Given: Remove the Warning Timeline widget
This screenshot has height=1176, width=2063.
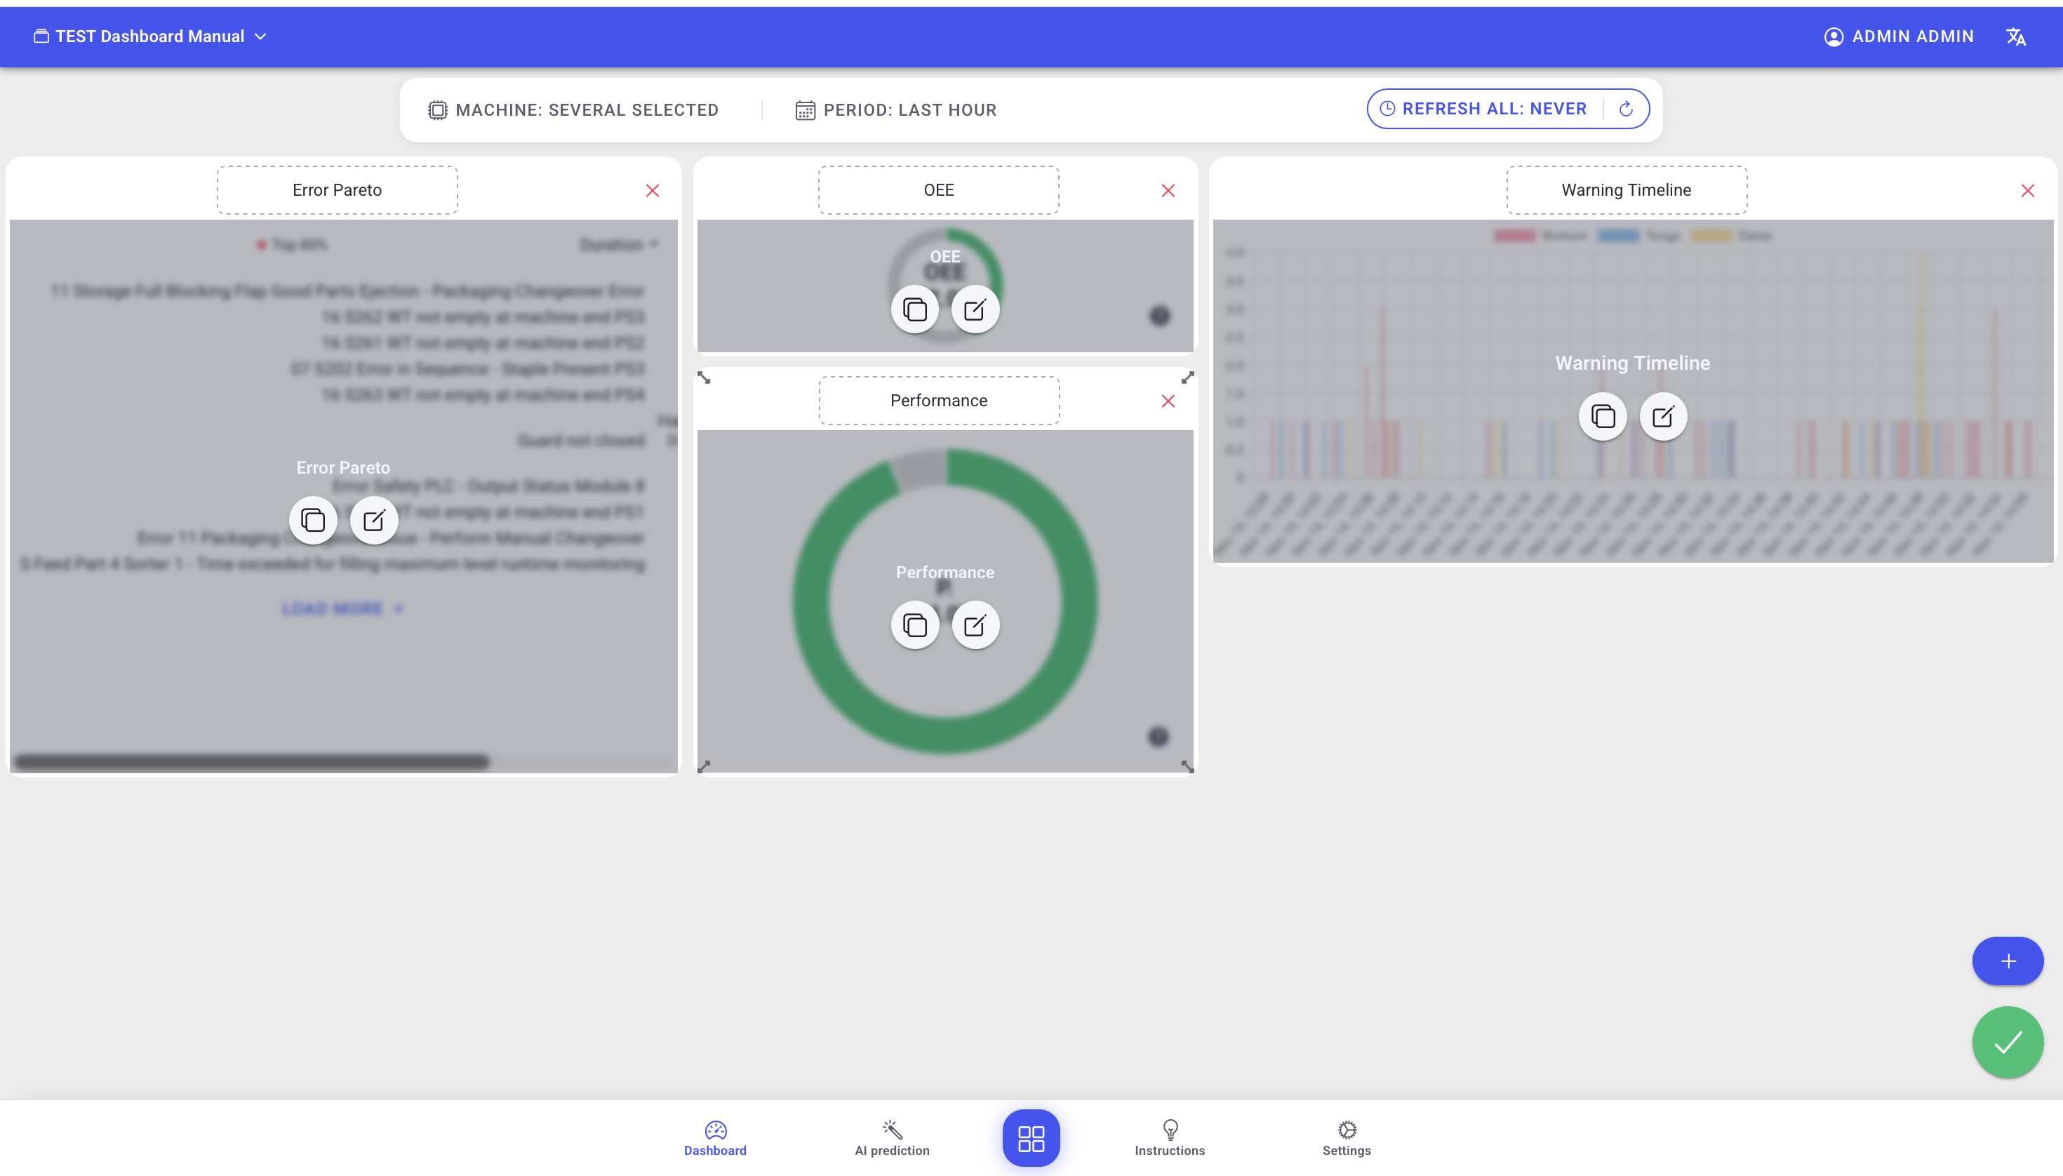Looking at the screenshot, I should pyautogui.click(x=2027, y=191).
